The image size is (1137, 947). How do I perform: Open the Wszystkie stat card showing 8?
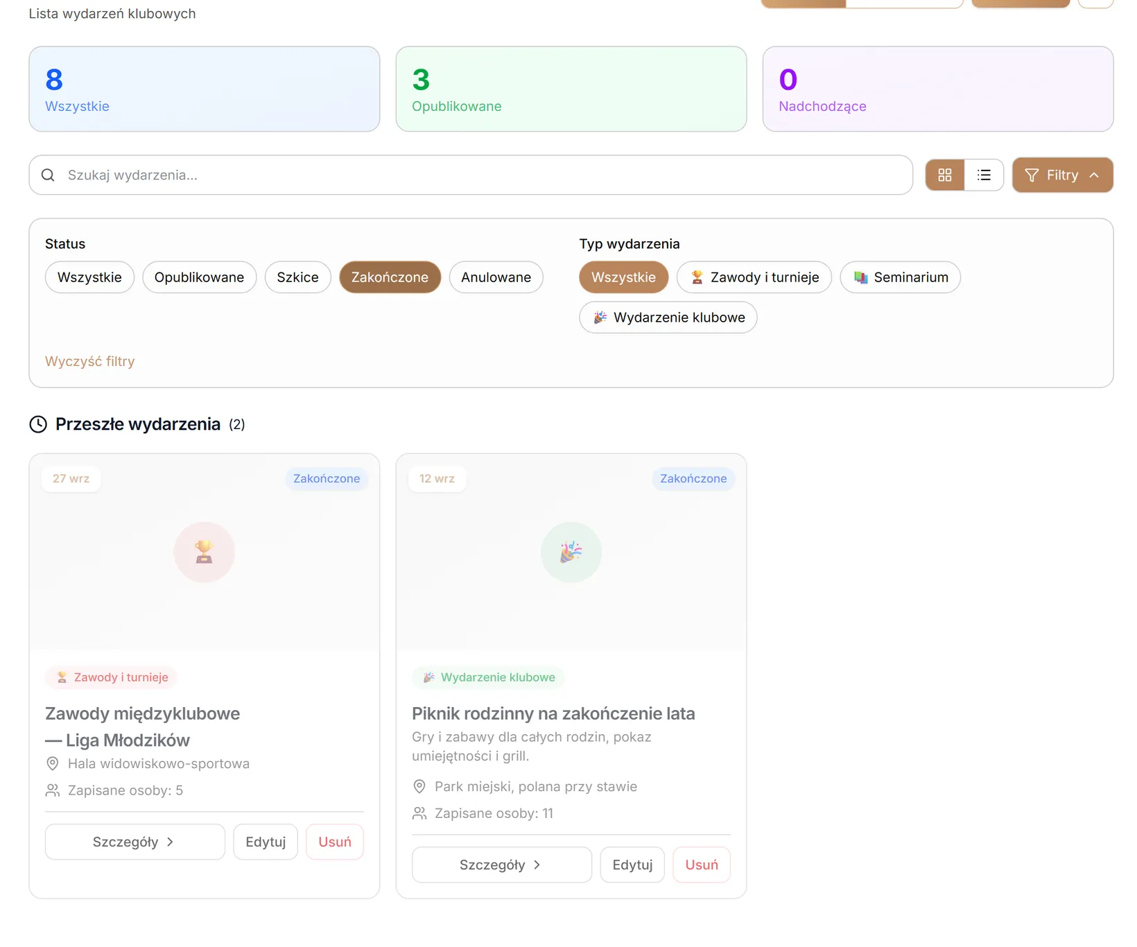pos(205,89)
